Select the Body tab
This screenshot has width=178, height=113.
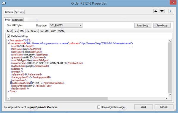(x=8, y=20)
